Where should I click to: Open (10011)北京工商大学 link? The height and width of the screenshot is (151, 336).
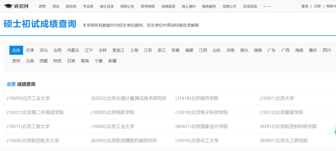pyautogui.click(x=28, y=127)
